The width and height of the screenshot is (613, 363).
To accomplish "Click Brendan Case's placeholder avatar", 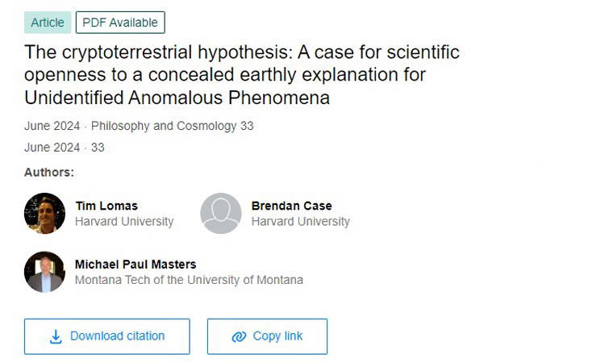I will [220, 214].
